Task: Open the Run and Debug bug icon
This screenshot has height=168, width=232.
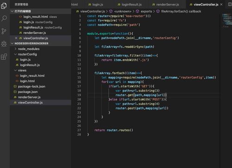Action: 4,44
